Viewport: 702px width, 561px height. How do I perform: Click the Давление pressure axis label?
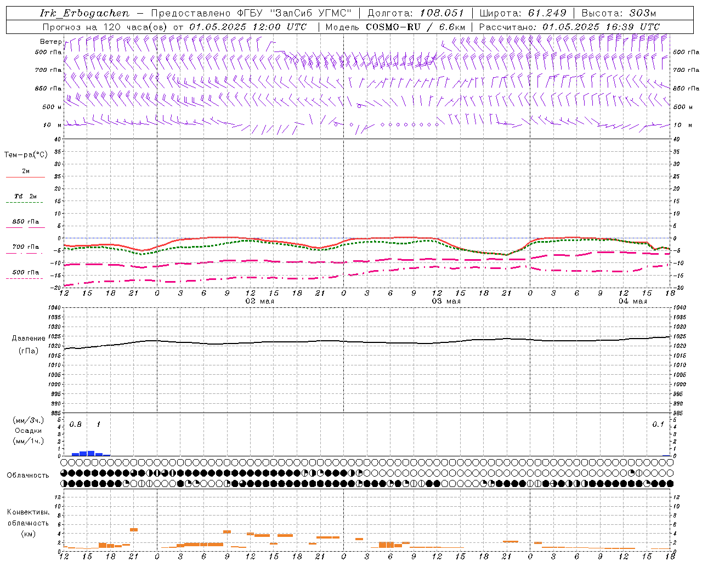pos(29,339)
